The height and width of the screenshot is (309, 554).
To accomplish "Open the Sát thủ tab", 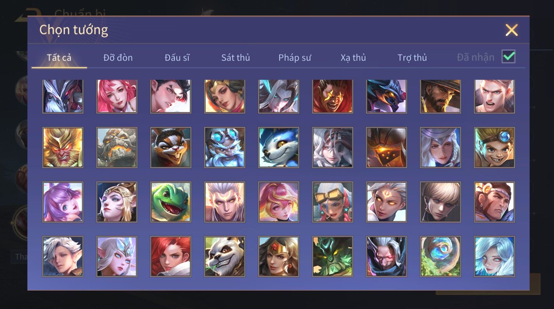I will click(x=235, y=58).
